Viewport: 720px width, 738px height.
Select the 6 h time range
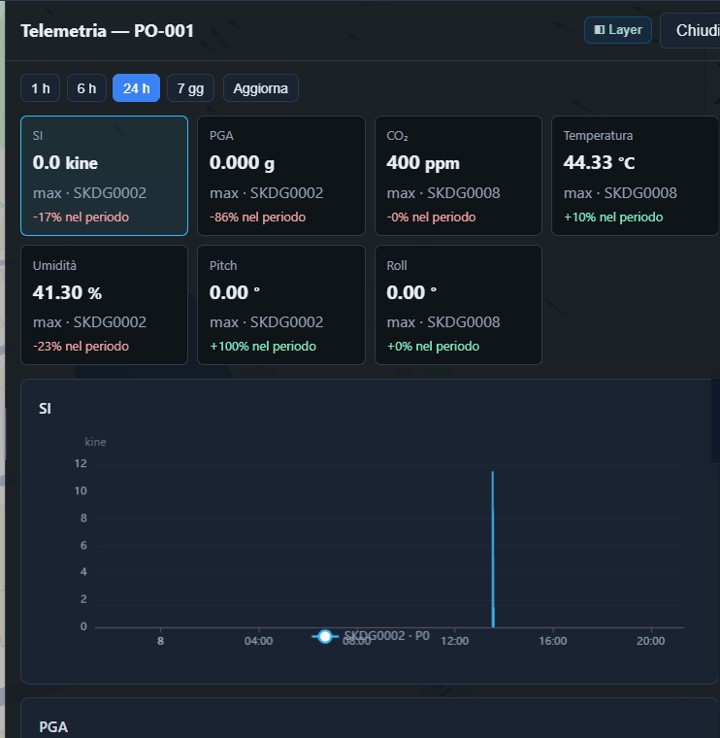point(86,88)
